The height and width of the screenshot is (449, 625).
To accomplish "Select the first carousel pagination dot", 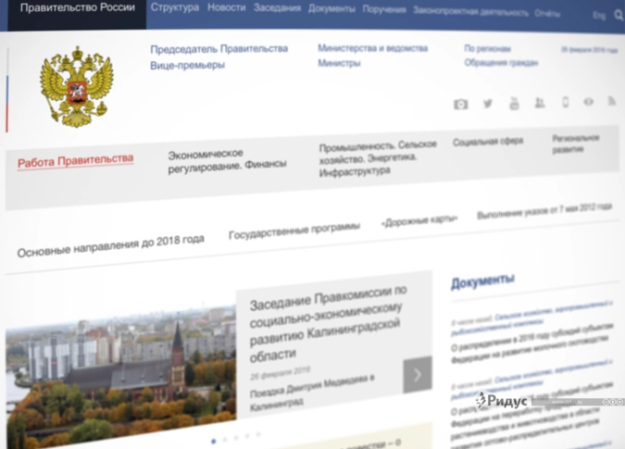I will pos(214,441).
